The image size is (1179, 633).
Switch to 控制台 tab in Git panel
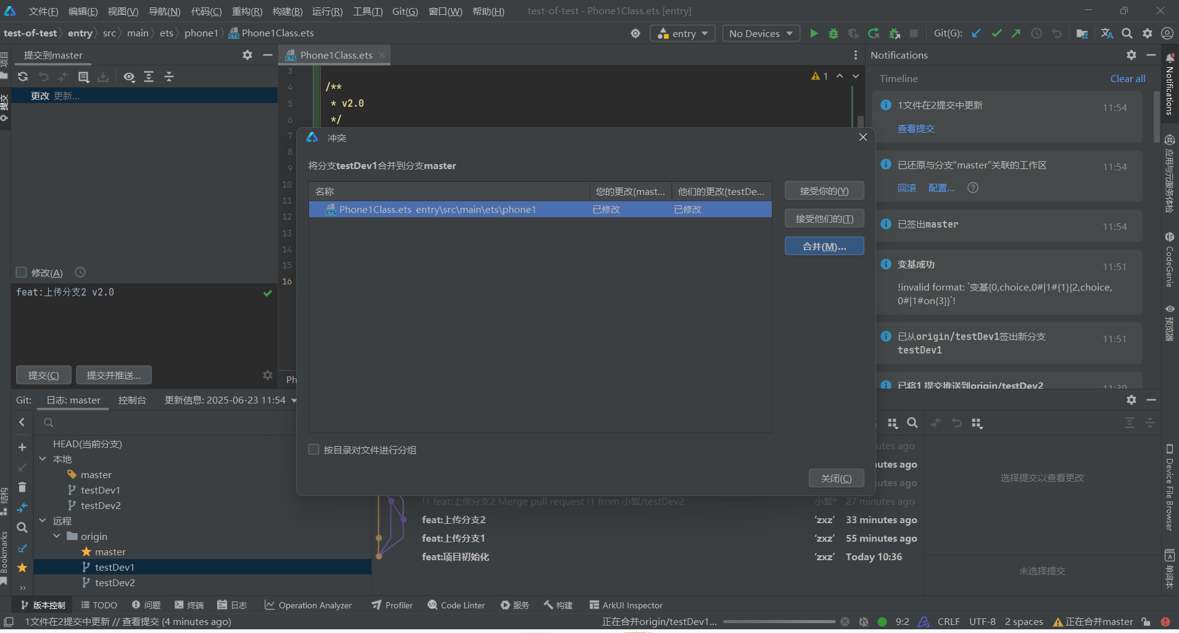[x=132, y=400]
